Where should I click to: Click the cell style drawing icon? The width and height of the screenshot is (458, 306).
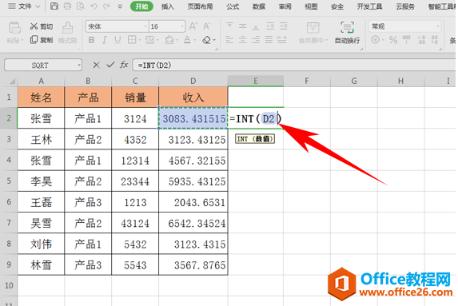(149, 40)
